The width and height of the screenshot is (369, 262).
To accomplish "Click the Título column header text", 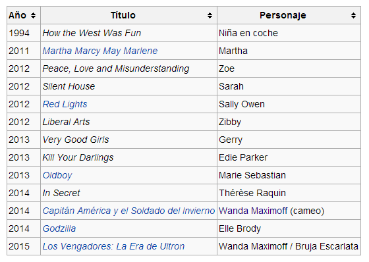I will point(123,15).
